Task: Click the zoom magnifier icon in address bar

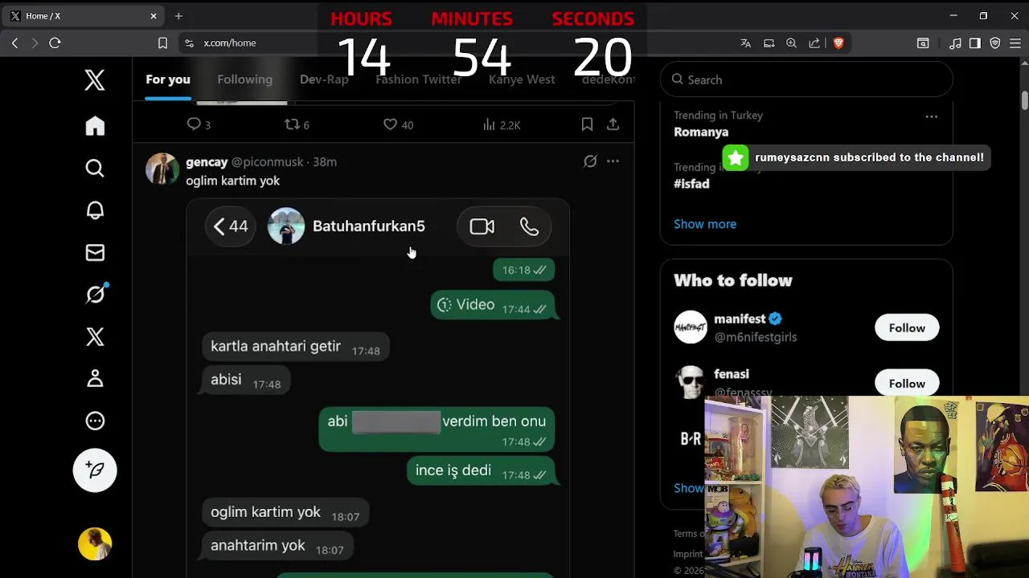Action: [792, 43]
